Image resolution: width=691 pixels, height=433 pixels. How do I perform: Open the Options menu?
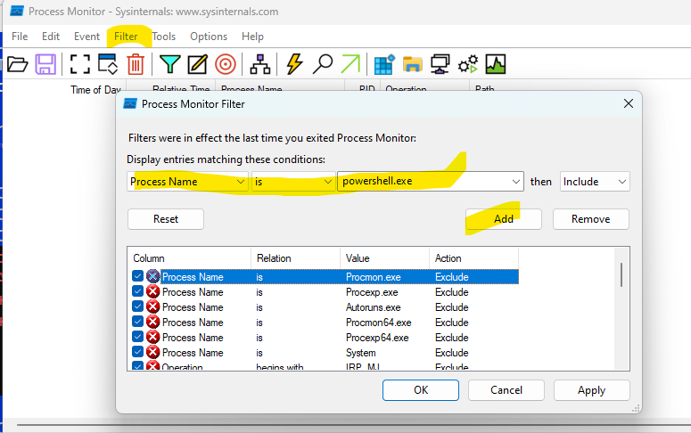[x=209, y=37]
